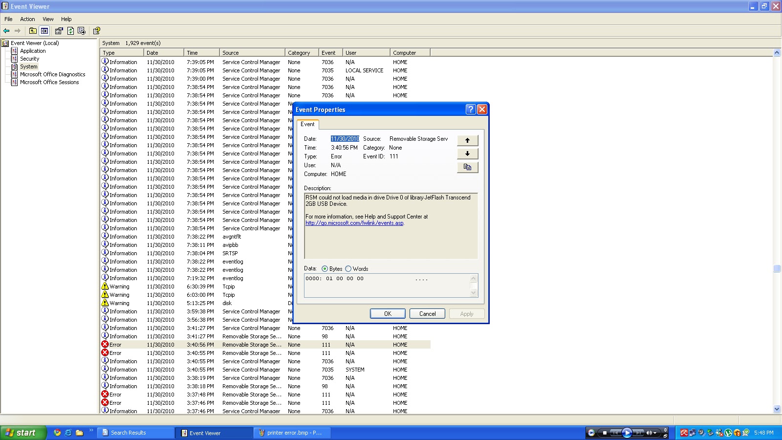Screen dimensions: 782x440
Task: Open the Properties toolbar icon
Action: coord(59,31)
